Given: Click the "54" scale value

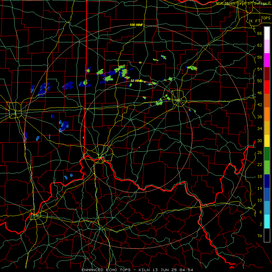Looking at the screenshot, I should click(x=260, y=69).
